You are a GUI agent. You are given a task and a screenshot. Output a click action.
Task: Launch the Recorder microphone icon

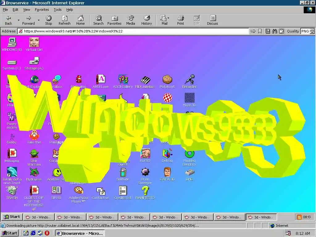pos(189,81)
